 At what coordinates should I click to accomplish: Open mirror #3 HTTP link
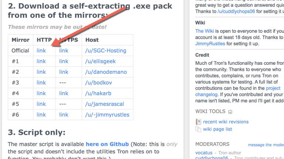pyautogui.click(x=41, y=83)
